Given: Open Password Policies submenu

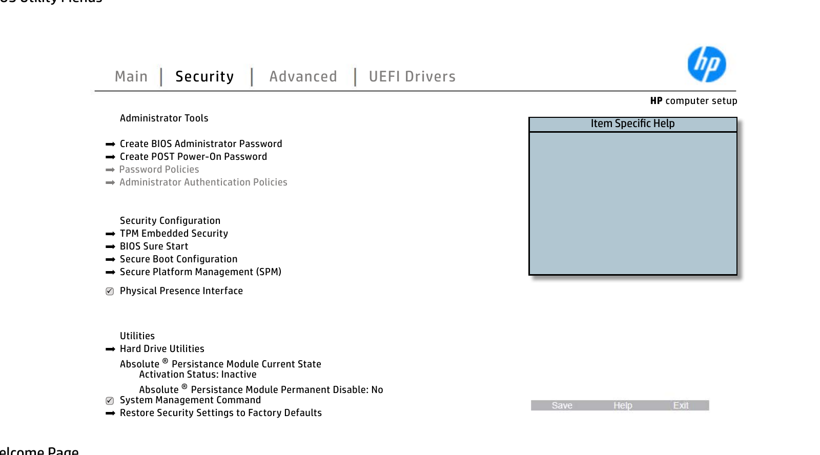Looking at the screenshot, I should point(159,170).
